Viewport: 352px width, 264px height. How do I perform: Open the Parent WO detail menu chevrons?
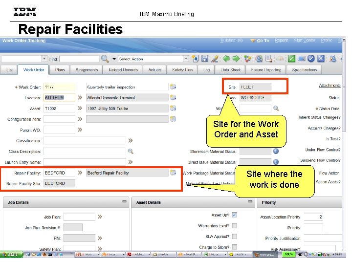80,130
